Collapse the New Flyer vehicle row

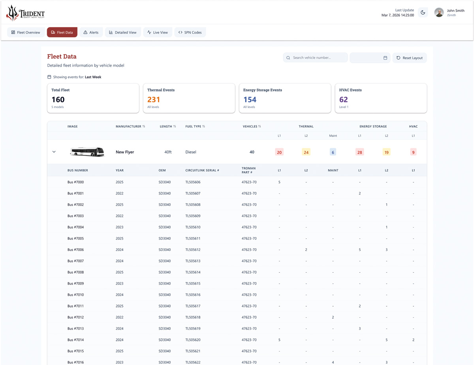pyautogui.click(x=54, y=152)
